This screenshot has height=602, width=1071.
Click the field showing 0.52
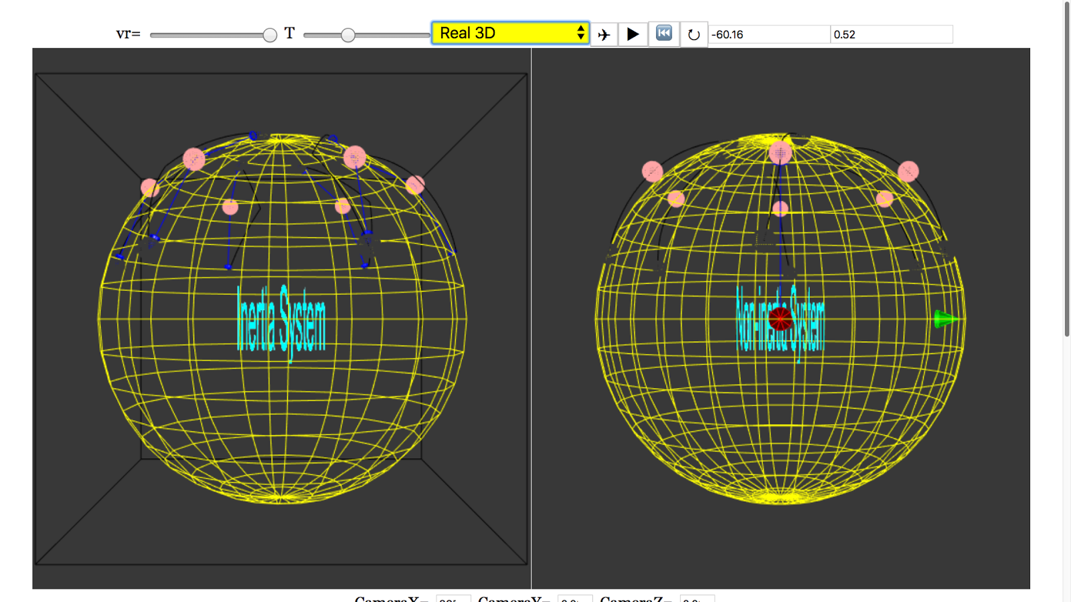(x=892, y=34)
